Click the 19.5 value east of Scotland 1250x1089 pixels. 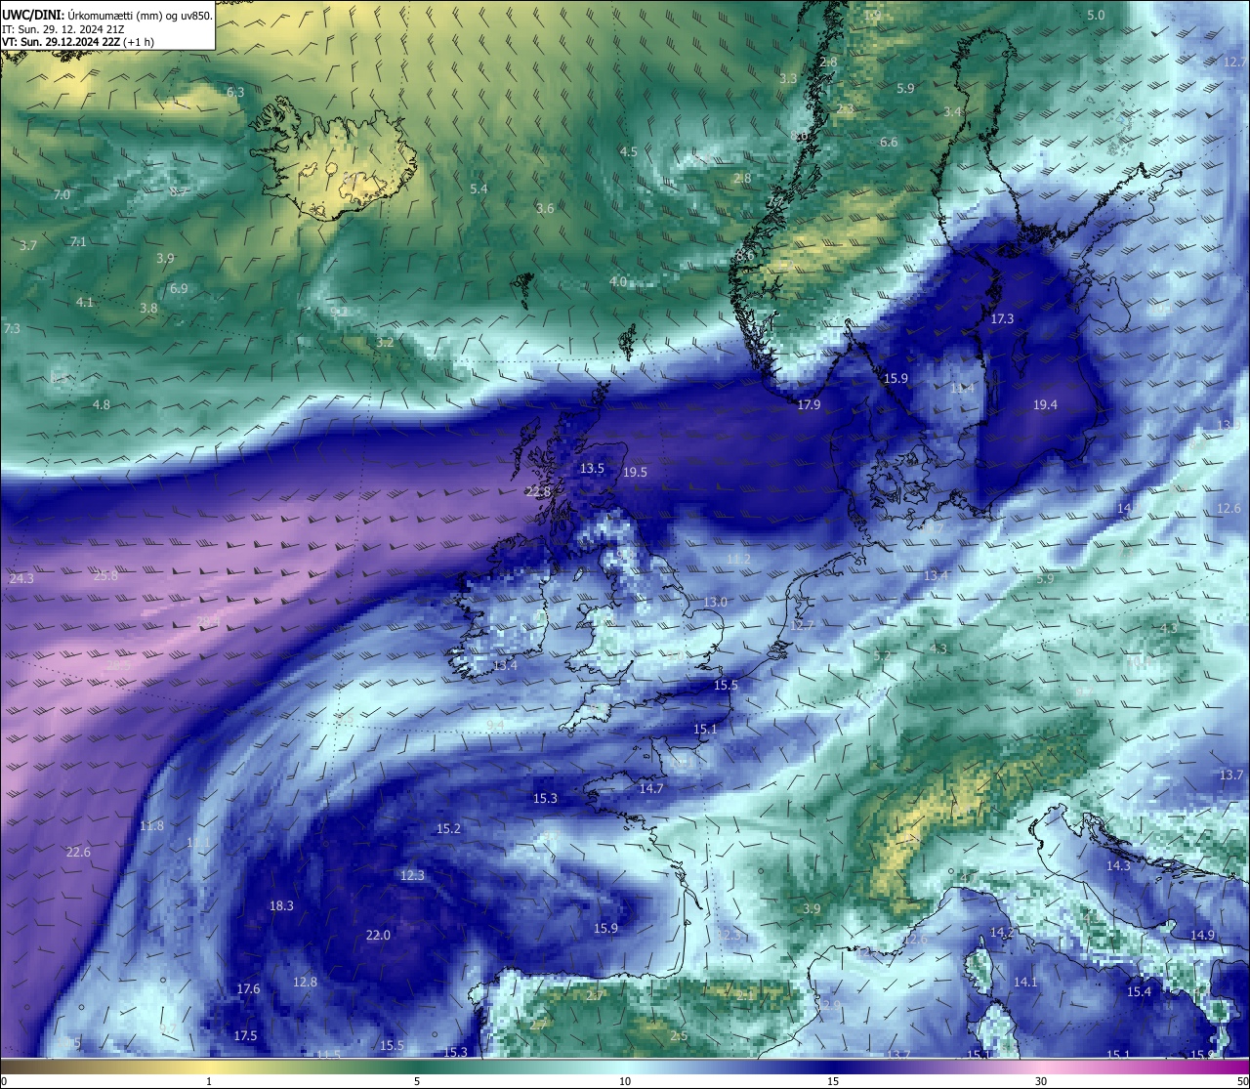[635, 472]
